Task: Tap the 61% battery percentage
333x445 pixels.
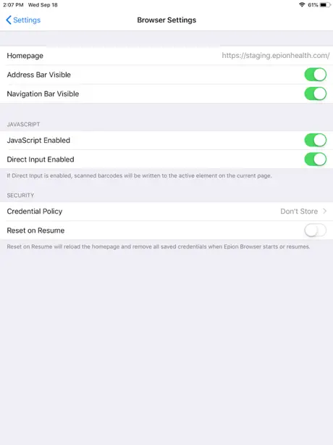Action: 313,5
